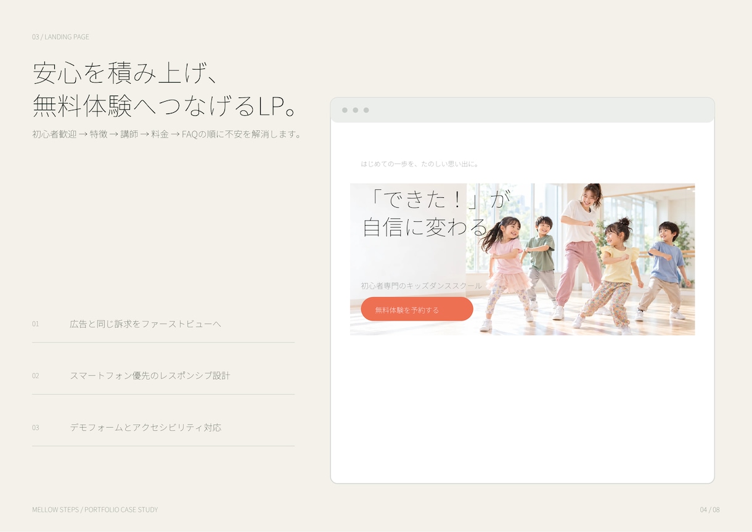The height and width of the screenshot is (532, 752).
Task: Click the third browser mockup window dot
Action: pyautogui.click(x=366, y=110)
